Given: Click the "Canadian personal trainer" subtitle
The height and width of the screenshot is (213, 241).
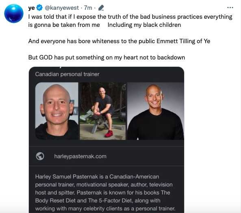Looking at the screenshot, I should [67, 74].
